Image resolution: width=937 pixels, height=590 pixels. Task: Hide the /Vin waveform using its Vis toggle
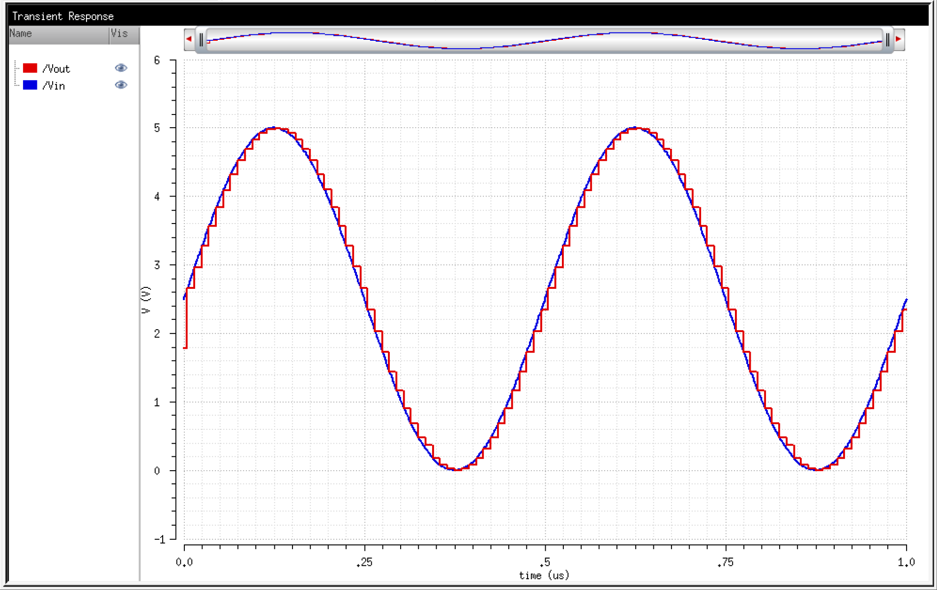(x=121, y=85)
